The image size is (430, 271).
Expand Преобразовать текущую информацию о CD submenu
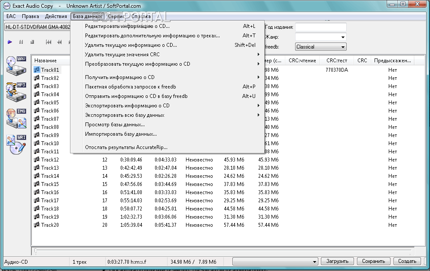[x=167, y=64]
